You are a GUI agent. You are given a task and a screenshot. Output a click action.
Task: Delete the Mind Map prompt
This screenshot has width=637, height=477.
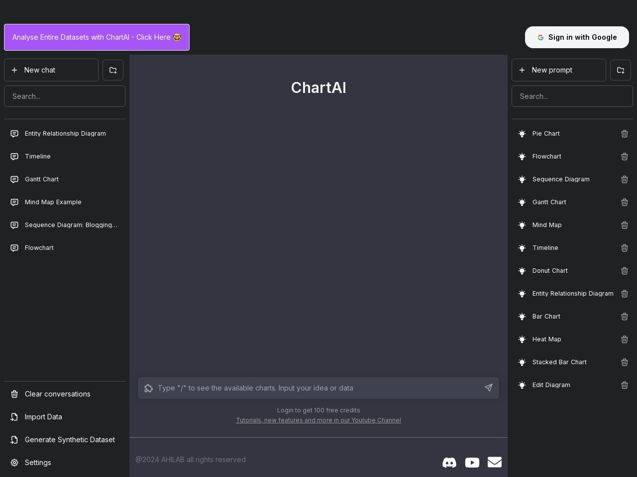(625, 225)
